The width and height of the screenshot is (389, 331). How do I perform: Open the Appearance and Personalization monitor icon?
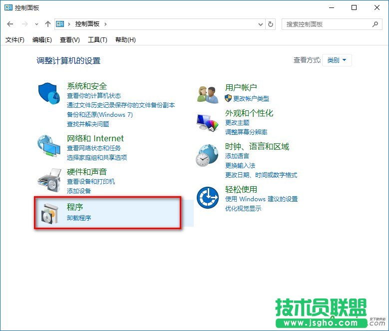pyautogui.click(x=207, y=122)
